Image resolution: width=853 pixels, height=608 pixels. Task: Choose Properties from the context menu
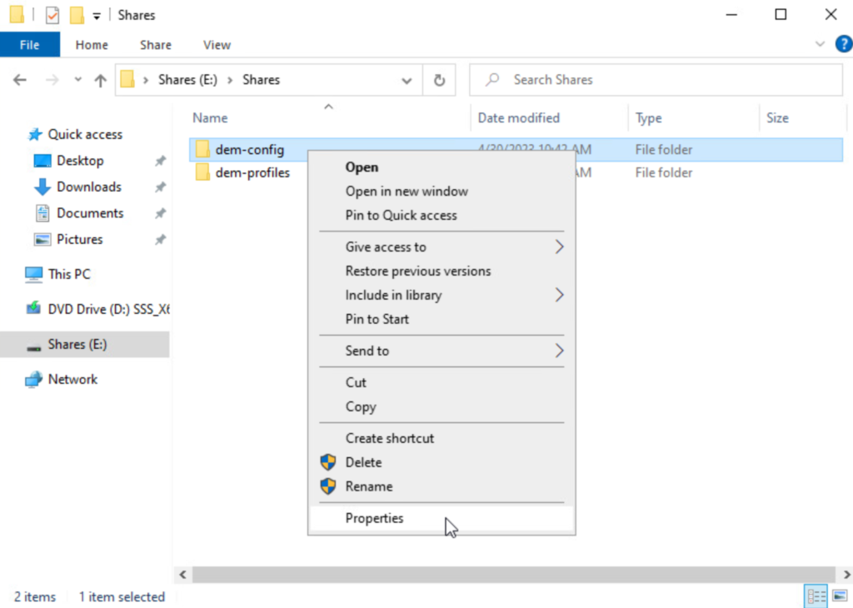click(x=374, y=518)
